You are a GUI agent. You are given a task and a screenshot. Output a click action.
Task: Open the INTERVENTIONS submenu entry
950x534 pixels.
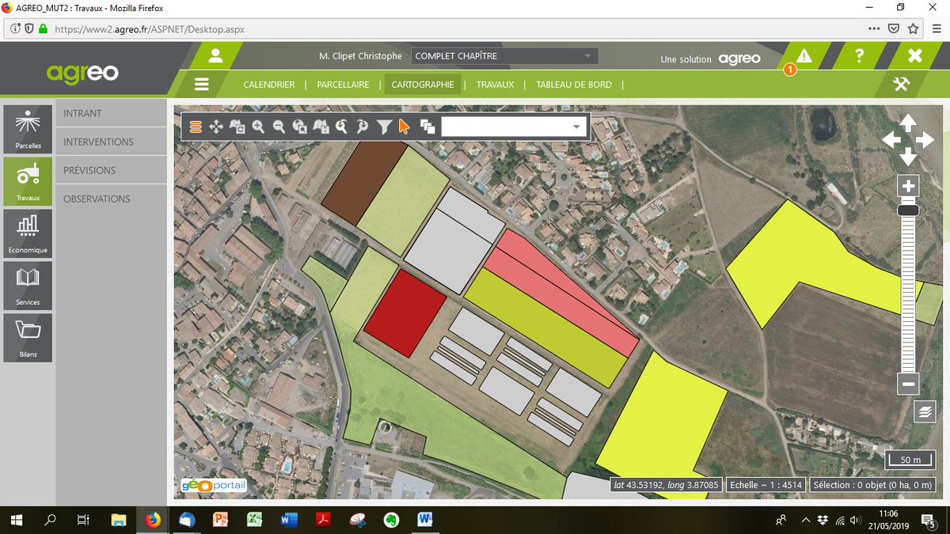click(111, 142)
